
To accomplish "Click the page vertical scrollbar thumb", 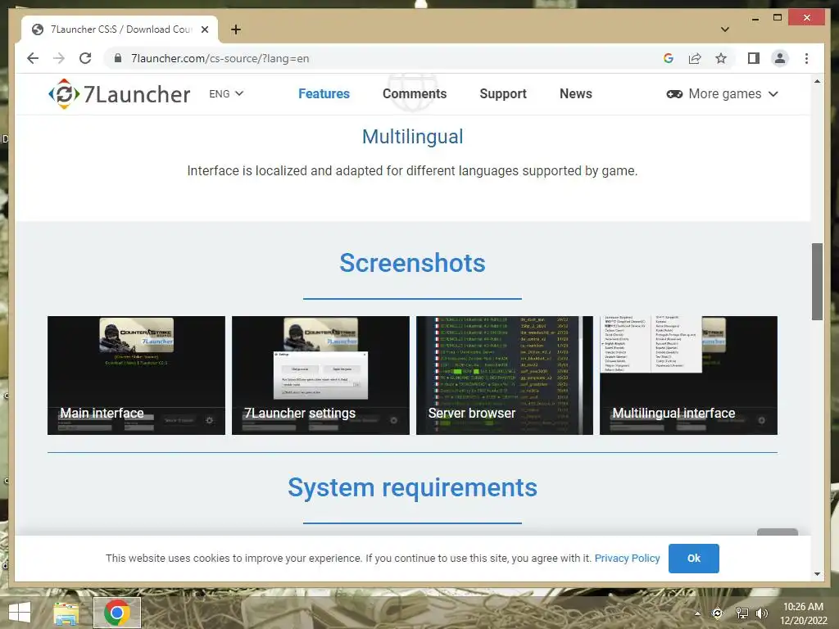I will pyautogui.click(x=817, y=282).
